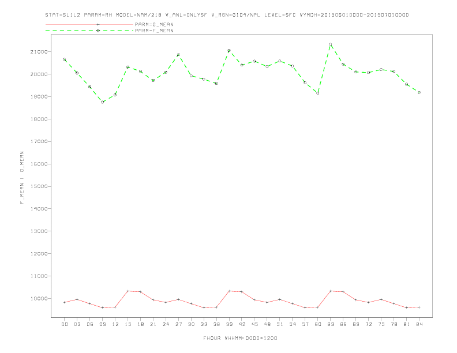
Task: Select the F_MEAN data point at hour 00
Action: click(65, 59)
